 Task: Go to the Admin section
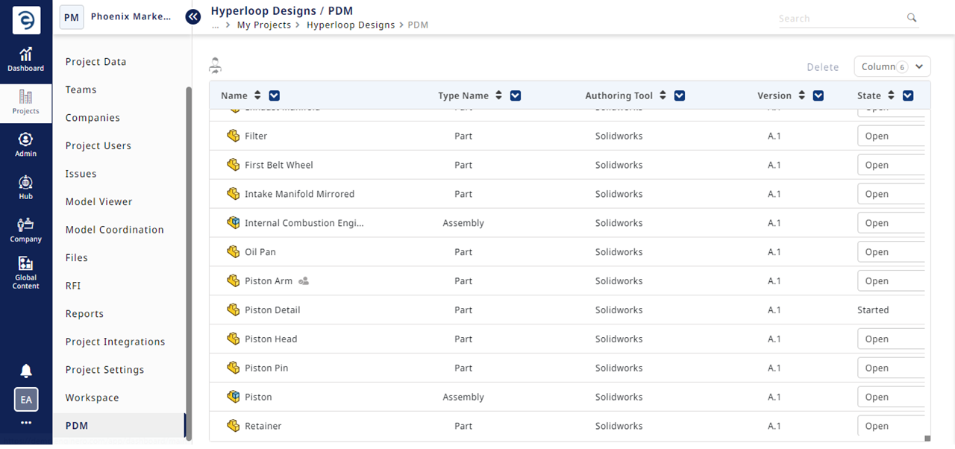(26, 145)
